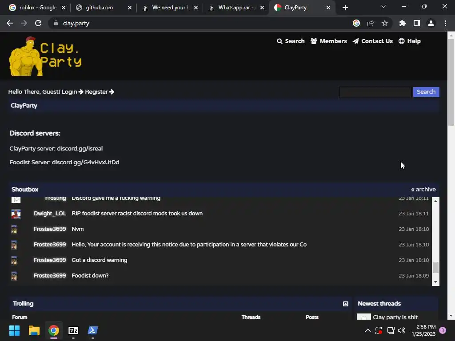Screen dimensions: 455x341
Task: Go back to the previous page
Action: tap(10, 23)
